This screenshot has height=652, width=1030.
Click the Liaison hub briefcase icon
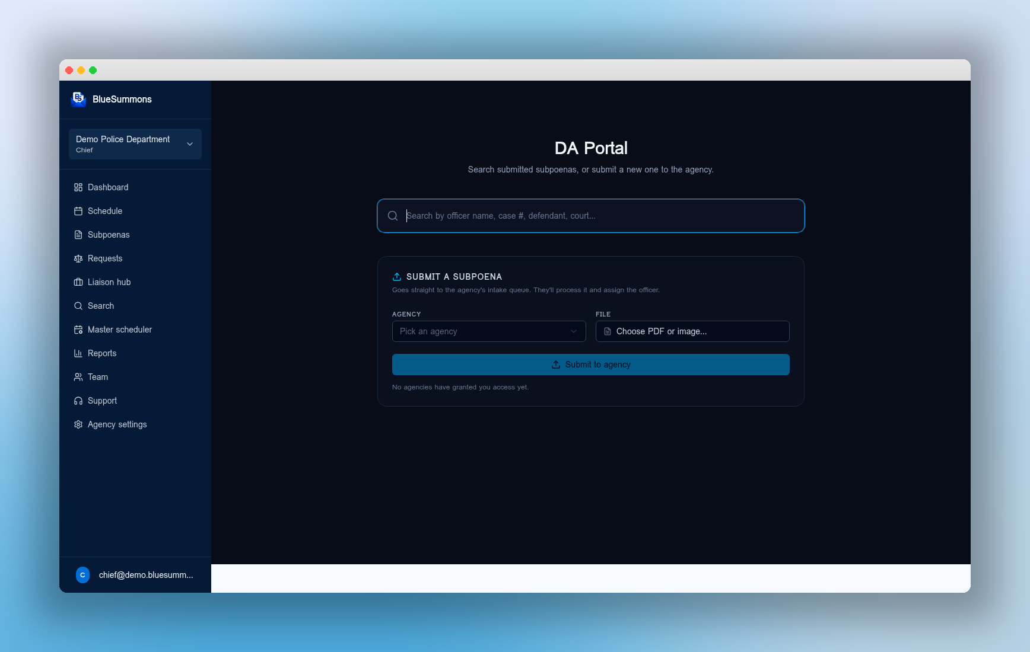pyautogui.click(x=78, y=282)
